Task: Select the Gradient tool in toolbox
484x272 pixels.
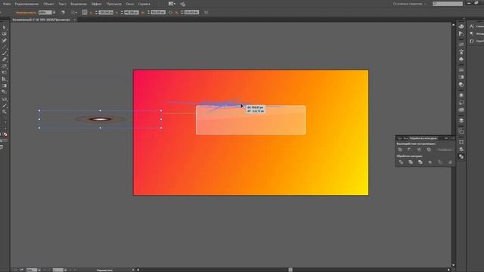Action: 5,85
